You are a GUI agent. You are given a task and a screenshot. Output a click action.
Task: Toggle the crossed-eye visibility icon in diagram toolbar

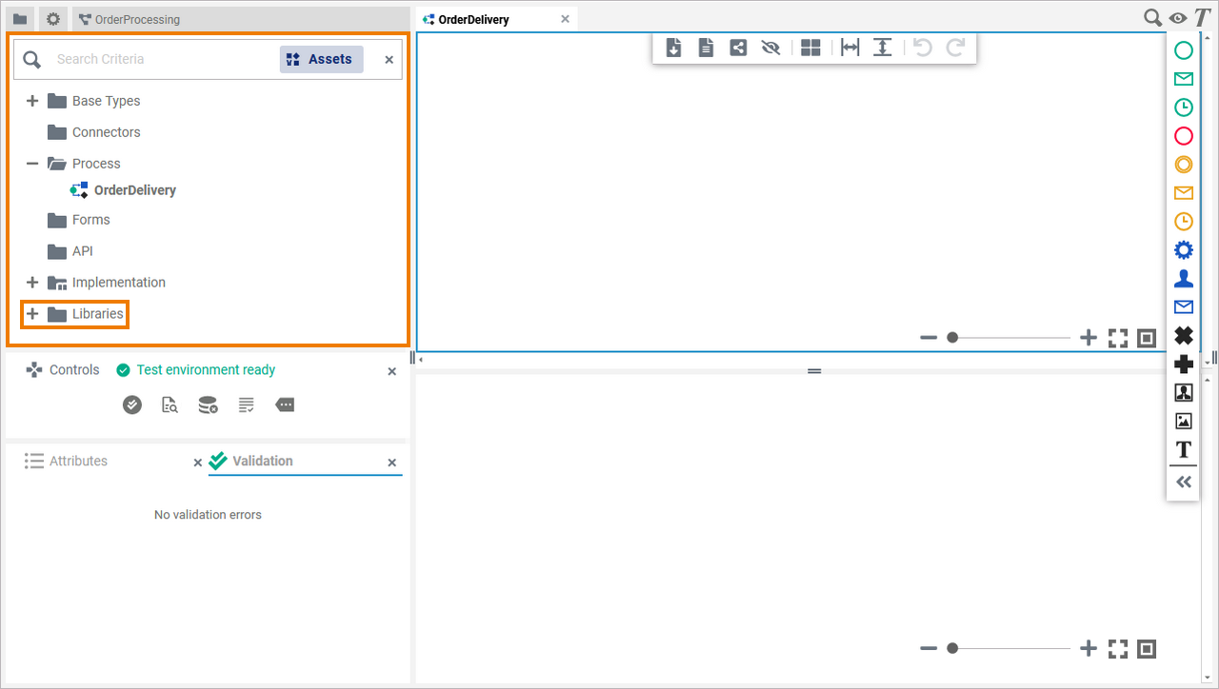click(x=770, y=48)
